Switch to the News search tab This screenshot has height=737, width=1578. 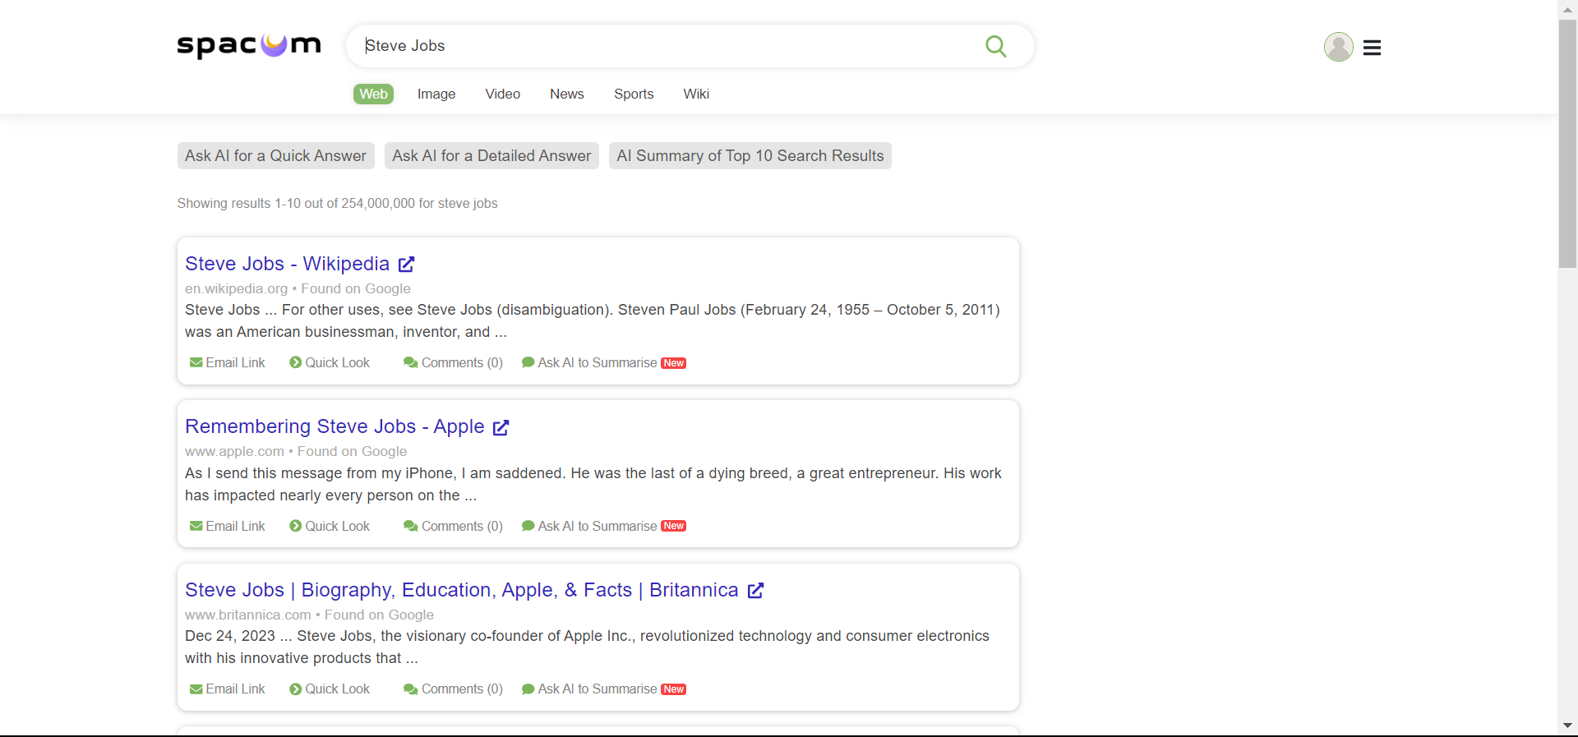coord(567,94)
